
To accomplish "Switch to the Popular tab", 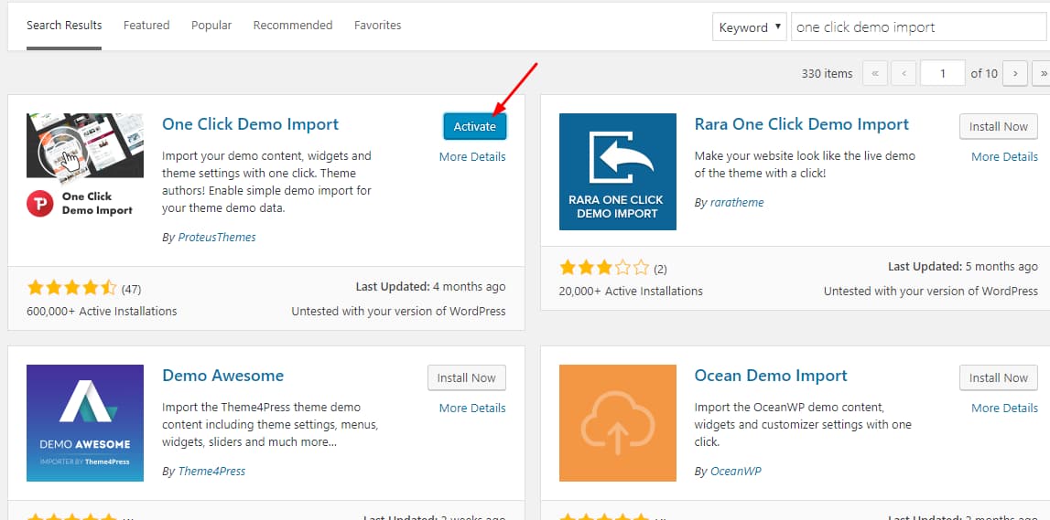I will click(211, 26).
